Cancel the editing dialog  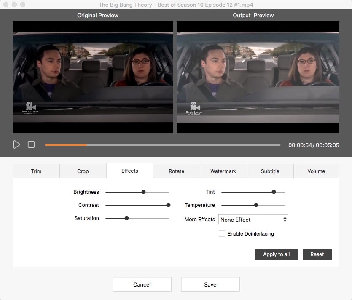tap(142, 284)
